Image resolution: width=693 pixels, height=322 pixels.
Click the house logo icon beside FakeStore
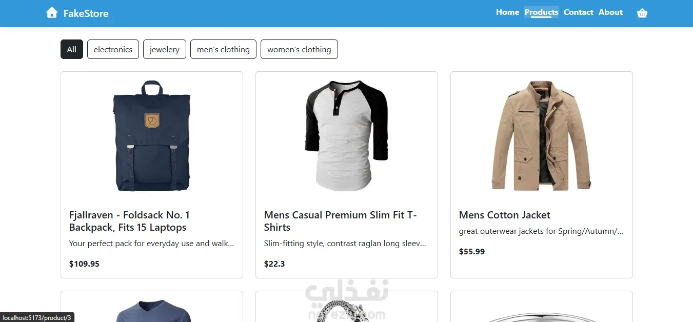[x=52, y=13]
